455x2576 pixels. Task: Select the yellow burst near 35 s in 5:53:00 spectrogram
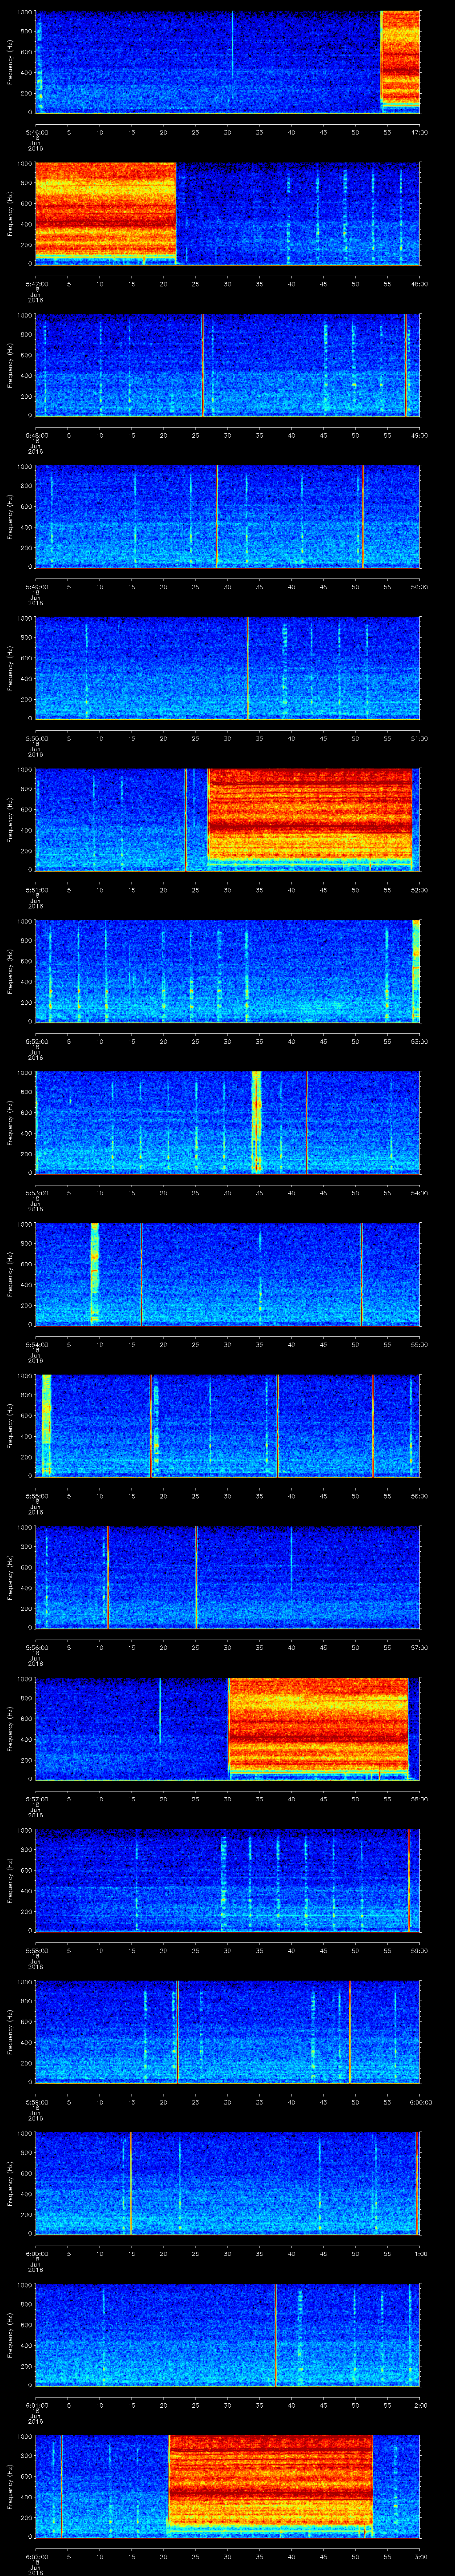pos(257,1122)
